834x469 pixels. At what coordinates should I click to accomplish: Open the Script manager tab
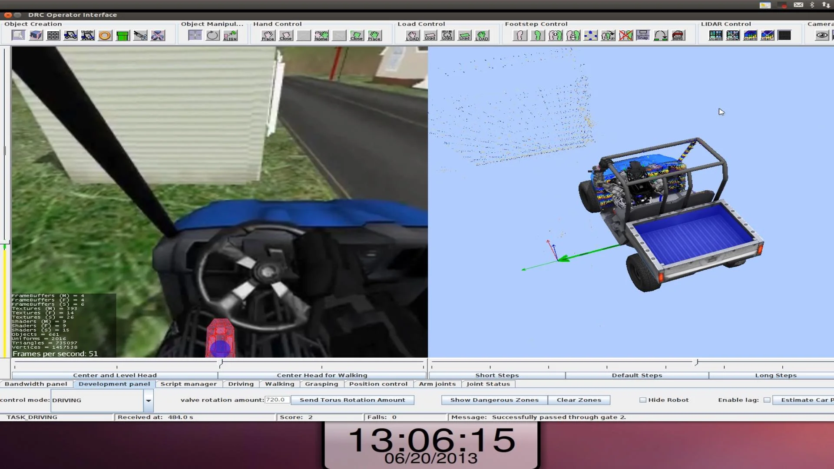[x=189, y=384]
